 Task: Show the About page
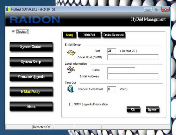pos(31,106)
